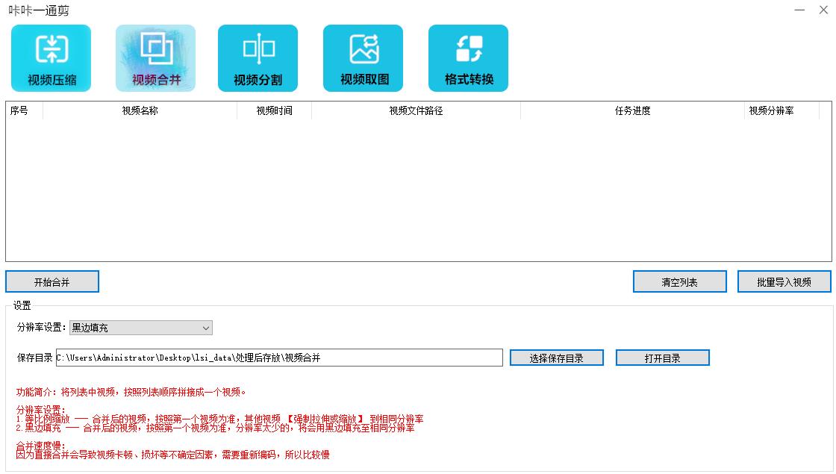836x474 pixels.
Task: Click the 视频文件路径 column header
Action: [417, 110]
